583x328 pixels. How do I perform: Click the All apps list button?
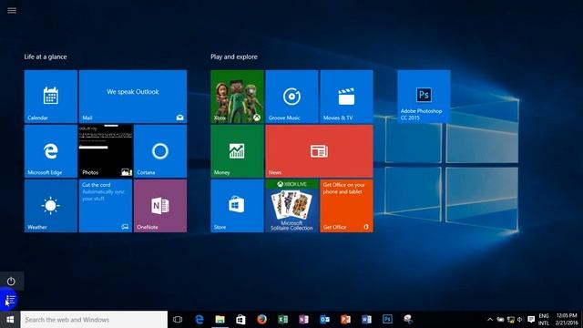(10, 300)
